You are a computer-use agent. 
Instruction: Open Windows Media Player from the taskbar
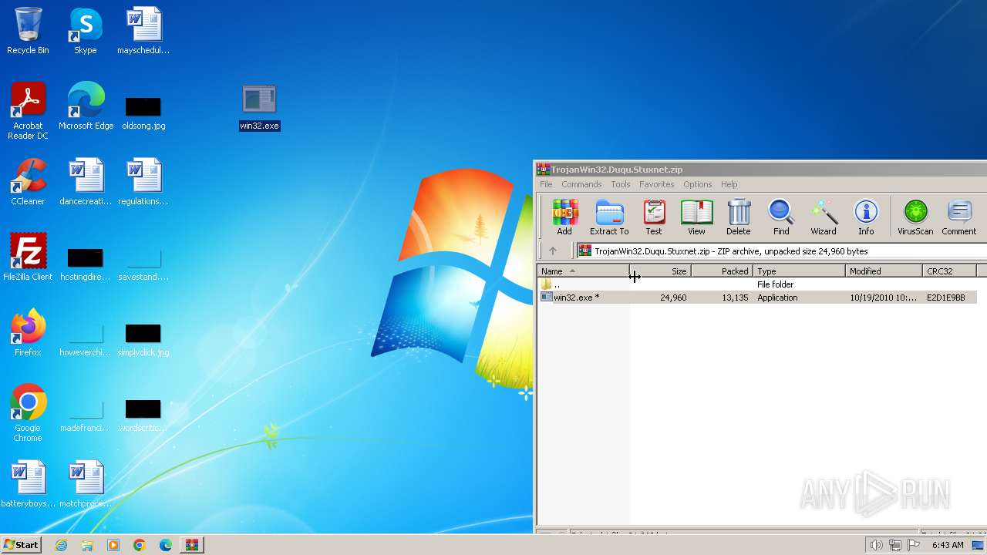point(113,545)
